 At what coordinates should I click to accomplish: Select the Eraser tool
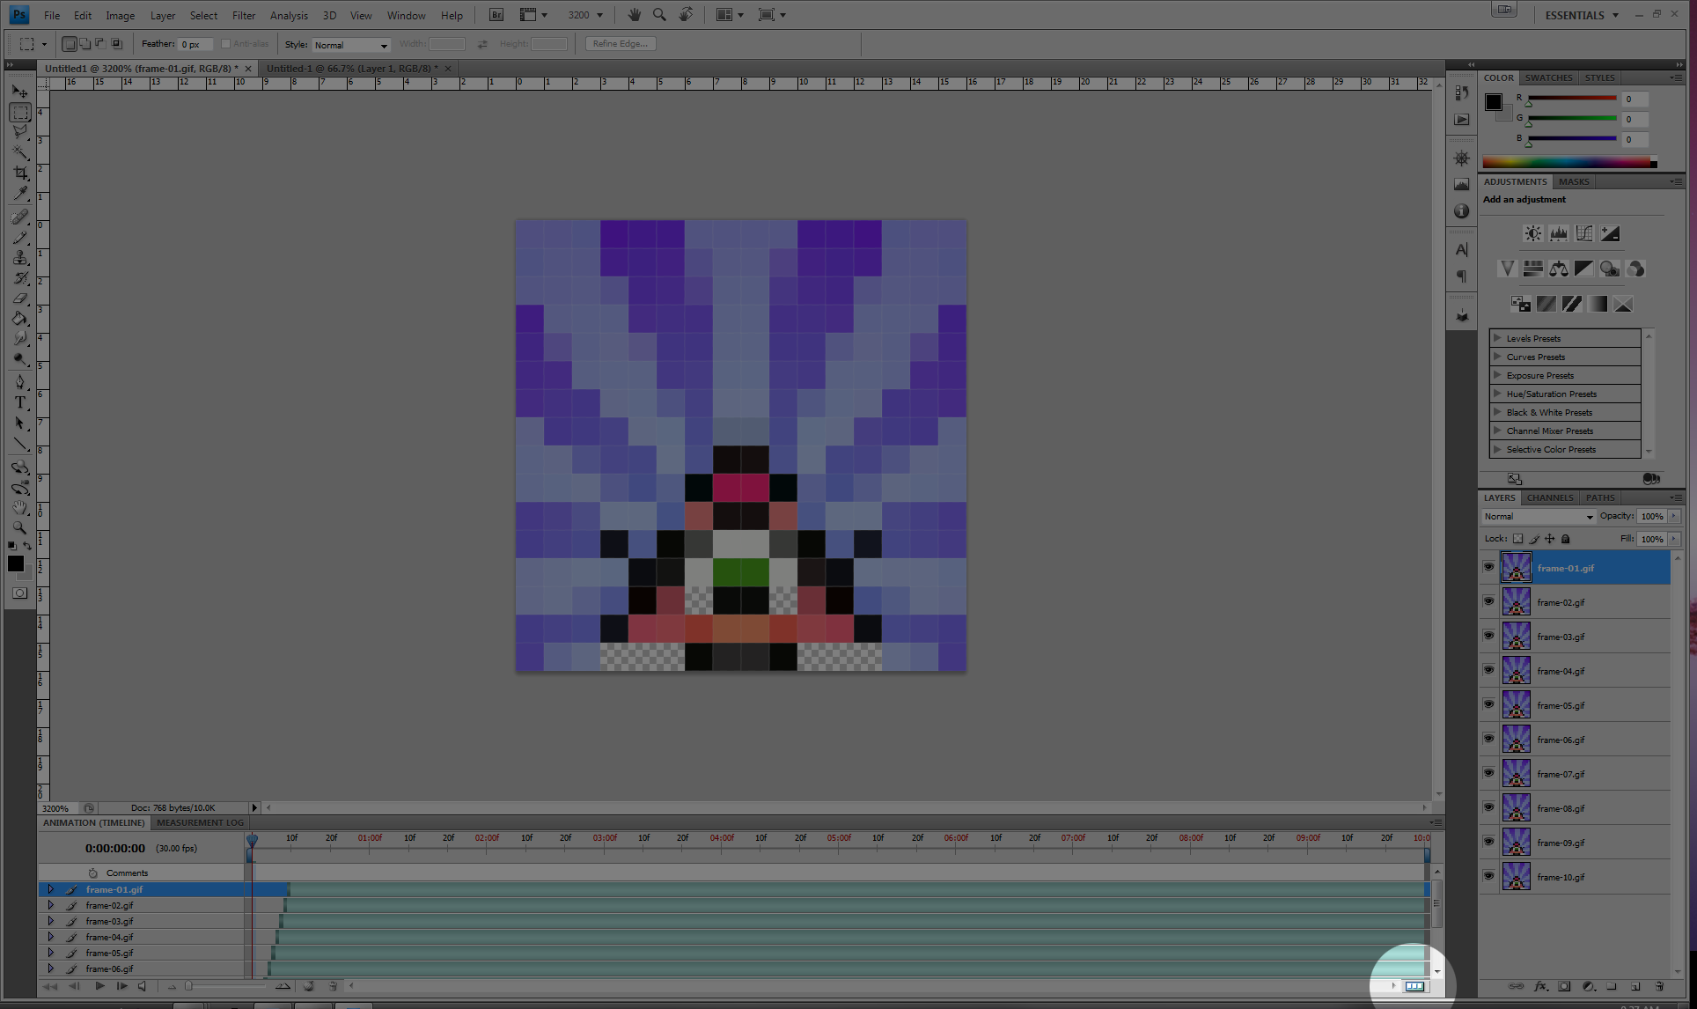[x=20, y=299]
